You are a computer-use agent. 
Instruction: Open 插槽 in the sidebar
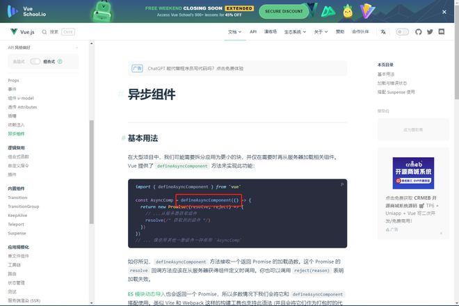(x=12, y=116)
